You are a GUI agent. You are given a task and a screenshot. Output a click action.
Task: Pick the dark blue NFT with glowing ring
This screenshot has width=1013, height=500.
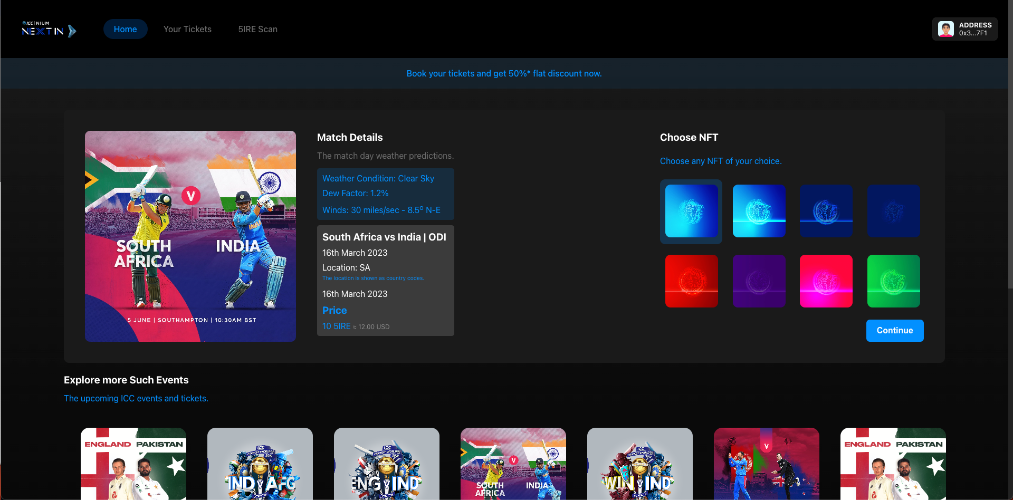[826, 211]
